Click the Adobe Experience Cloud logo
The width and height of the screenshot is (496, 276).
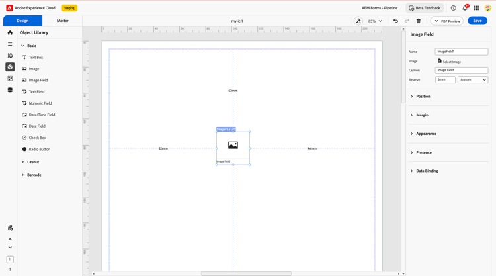point(9,8)
